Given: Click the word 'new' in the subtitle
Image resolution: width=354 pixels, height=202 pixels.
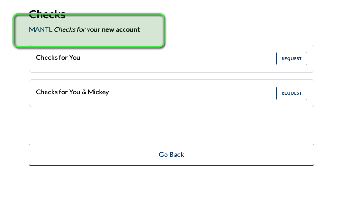Looking at the screenshot, I should click(x=108, y=30).
